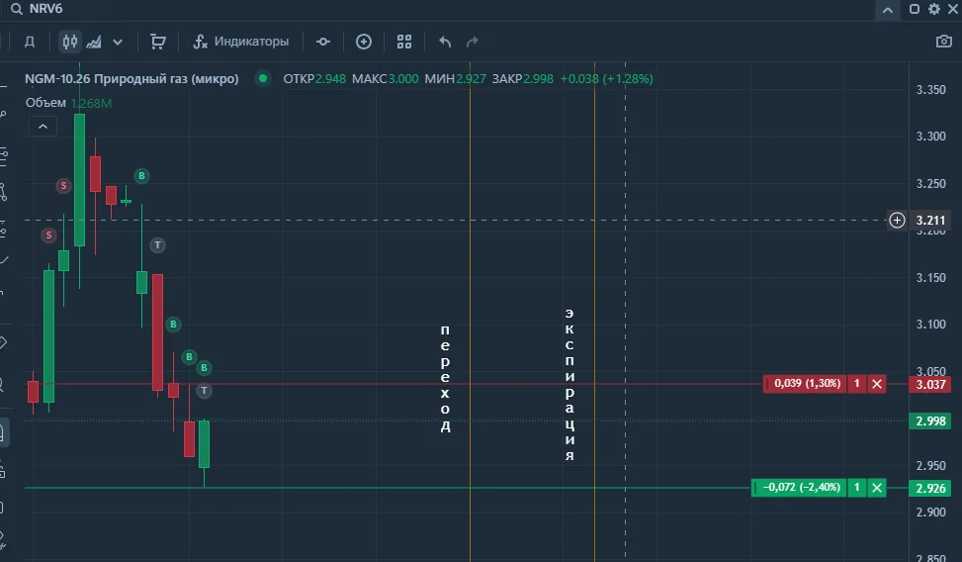The image size is (962, 562).
Task: Click the topmost B buy marker near 3.250
Action: [141, 176]
